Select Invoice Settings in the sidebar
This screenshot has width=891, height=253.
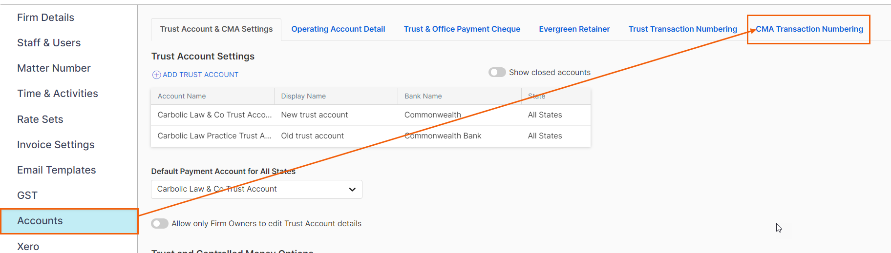56,145
